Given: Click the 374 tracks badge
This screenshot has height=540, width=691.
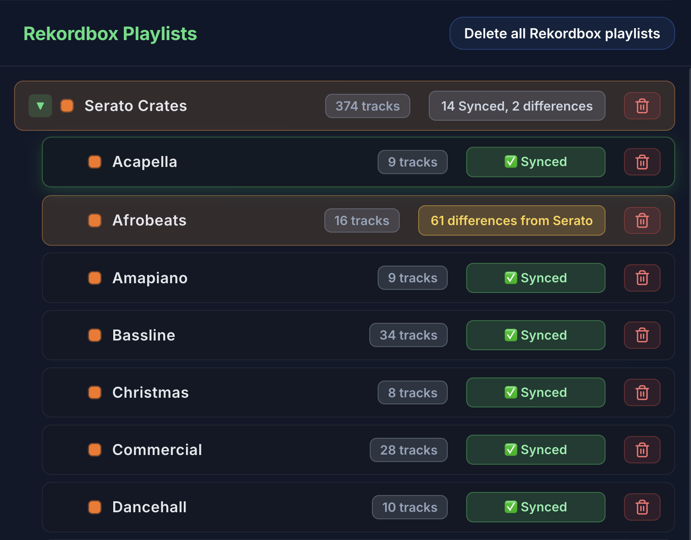Looking at the screenshot, I should tap(368, 106).
